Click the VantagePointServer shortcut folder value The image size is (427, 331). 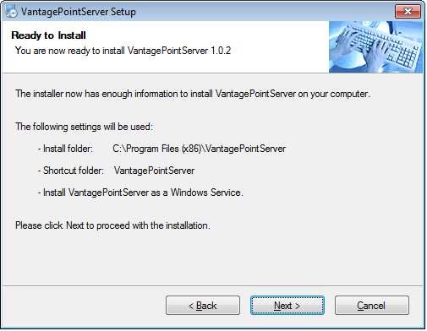[x=154, y=171]
